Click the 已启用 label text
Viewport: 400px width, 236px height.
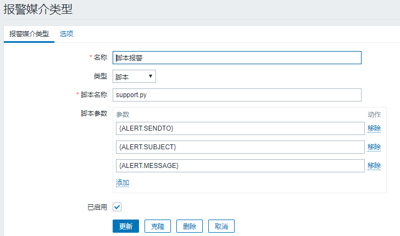[x=97, y=207]
